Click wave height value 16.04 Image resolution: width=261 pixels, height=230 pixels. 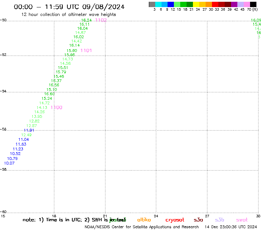(x=83, y=29)
